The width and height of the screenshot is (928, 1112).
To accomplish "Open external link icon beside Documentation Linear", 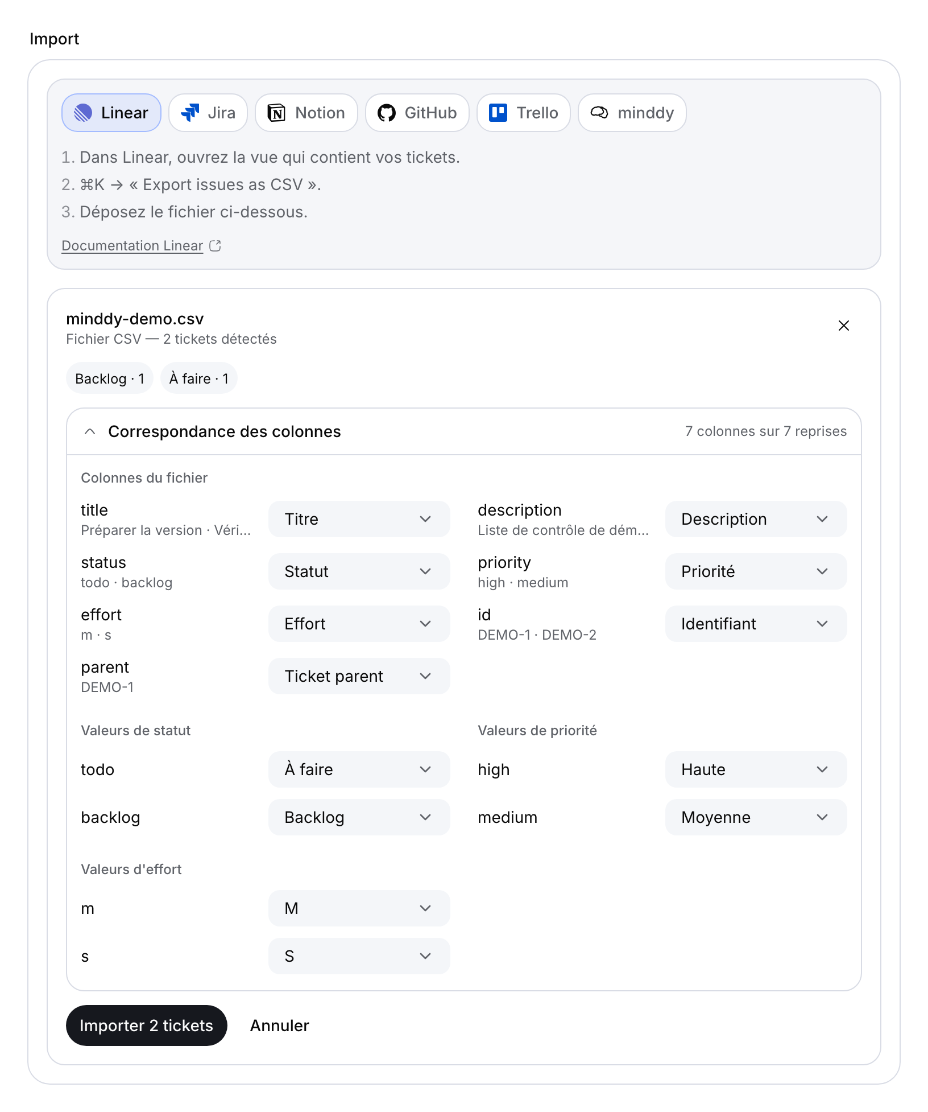I will [216, 246].
